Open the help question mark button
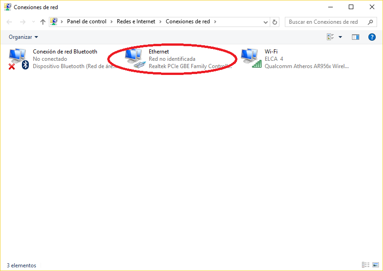The image size is (383, 271). [372, 37]
